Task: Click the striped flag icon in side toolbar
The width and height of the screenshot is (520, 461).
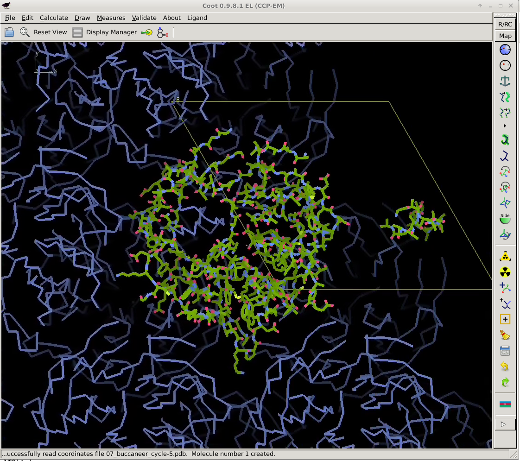Action: click(x=505, y=404)
